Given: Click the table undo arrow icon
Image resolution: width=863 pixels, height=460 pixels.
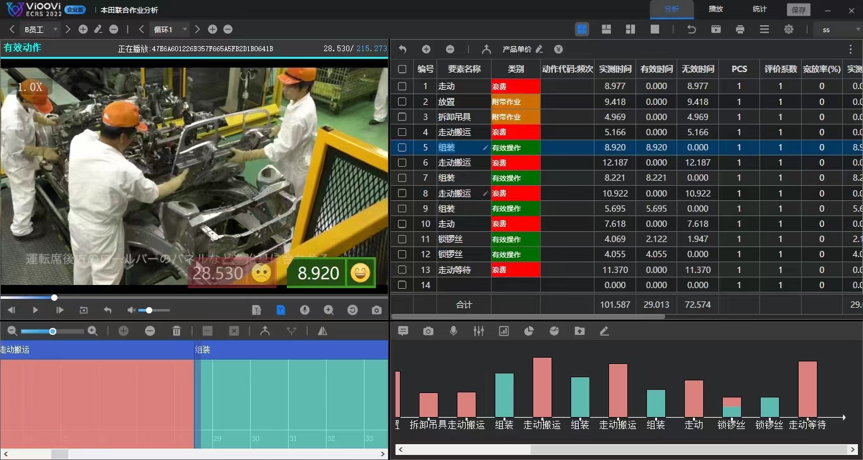Looking at the screenshot, I should [402, 49].
